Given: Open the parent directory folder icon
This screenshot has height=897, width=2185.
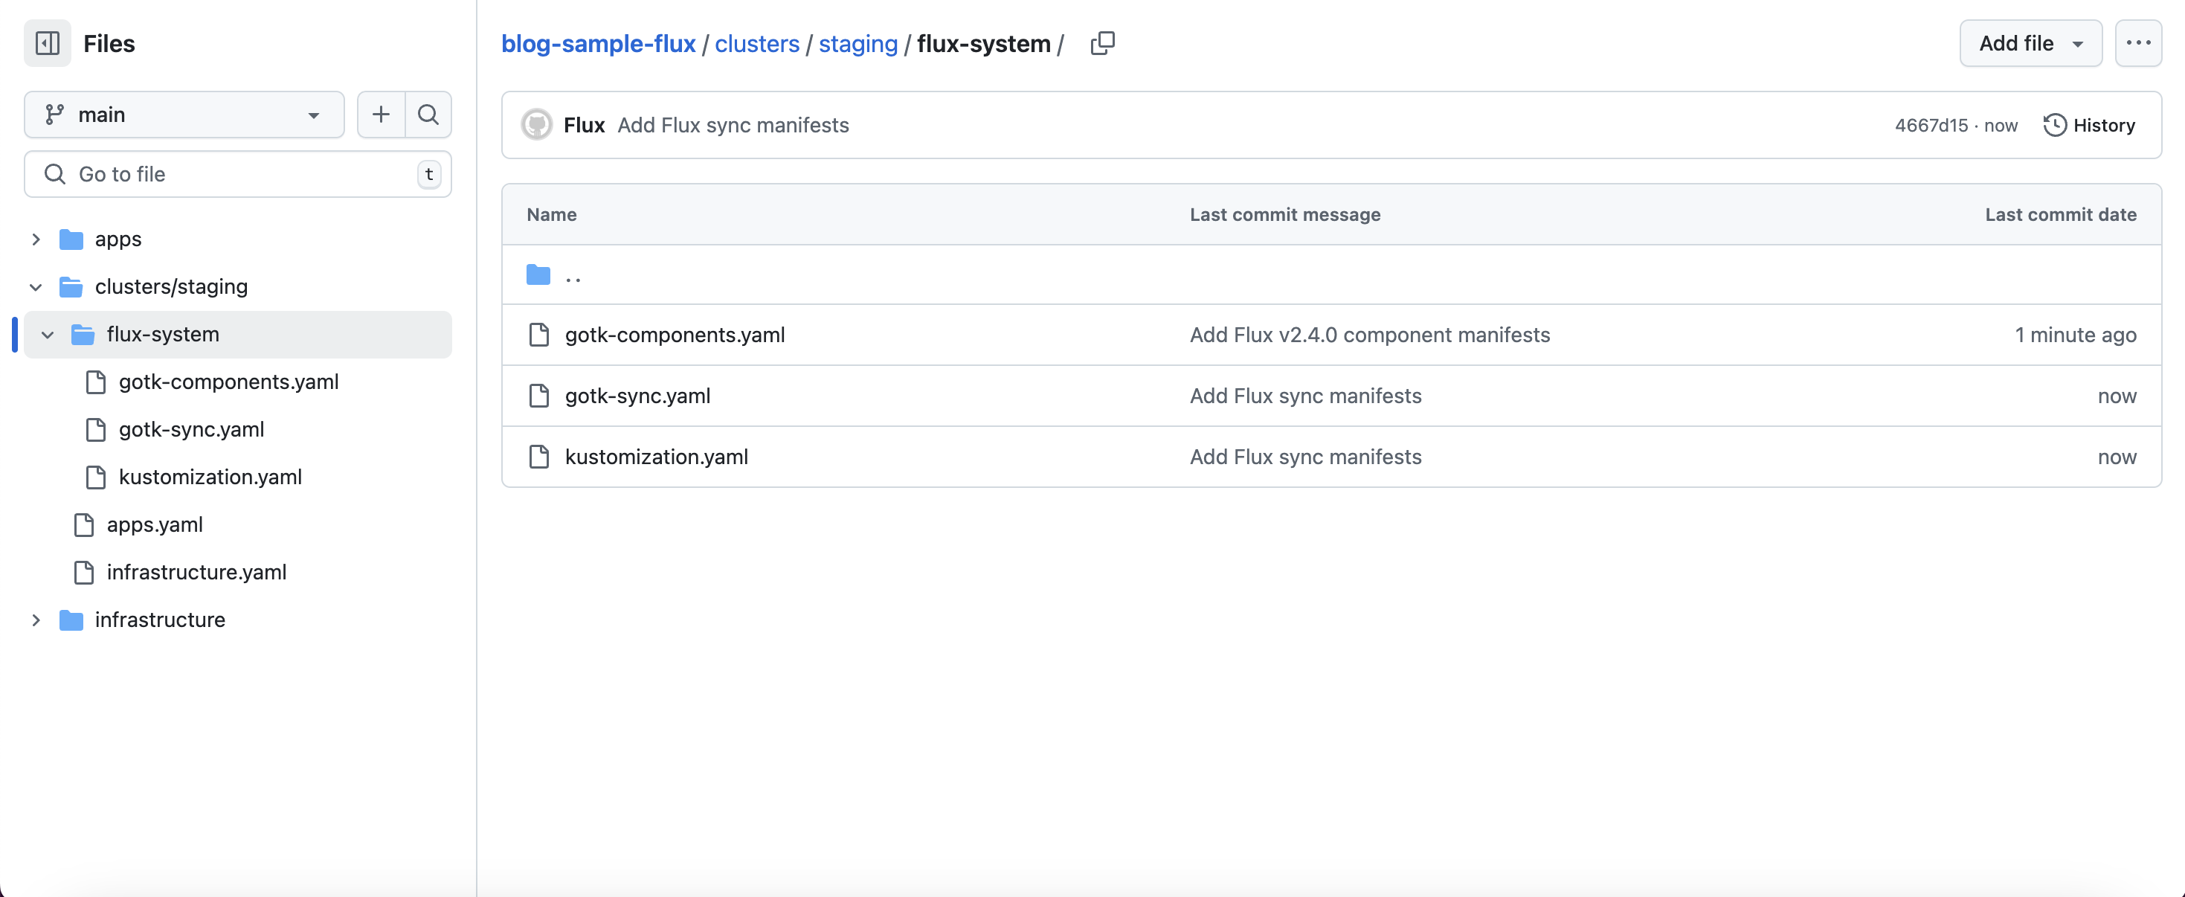Looking at the screenshot, I should click(538, 275).
